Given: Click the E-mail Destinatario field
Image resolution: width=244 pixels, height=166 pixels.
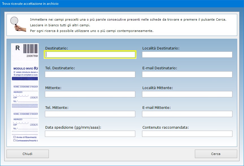Looking at the screenshot, I should tap(187, 74).
